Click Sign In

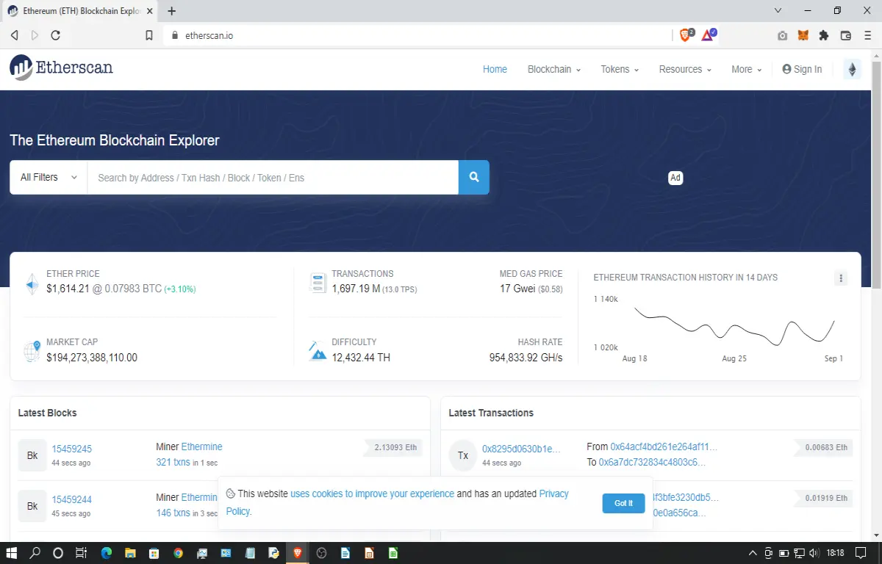click(x=802, y=69)
